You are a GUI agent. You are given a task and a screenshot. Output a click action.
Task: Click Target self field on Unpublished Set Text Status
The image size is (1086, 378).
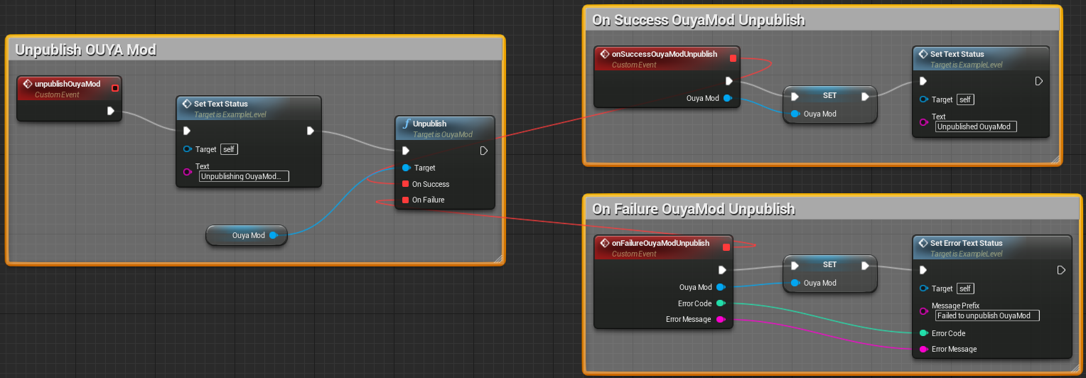(965, 99)
